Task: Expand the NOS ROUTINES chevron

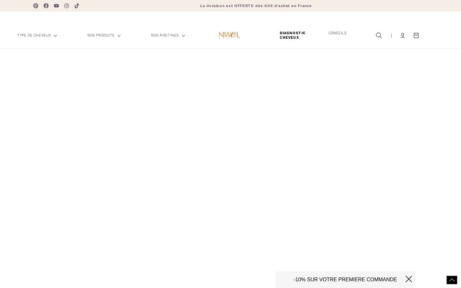Action: 183,36
